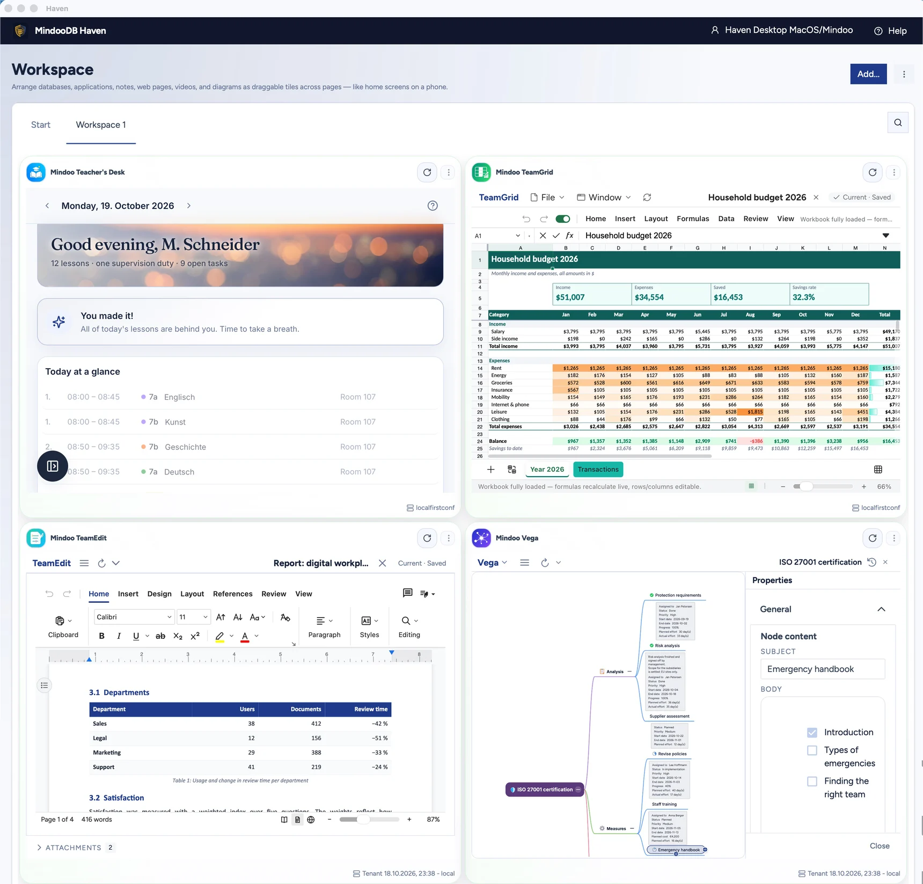Collapse the General properties section
Screen dimensions: 923x884
tap(881, 609)
